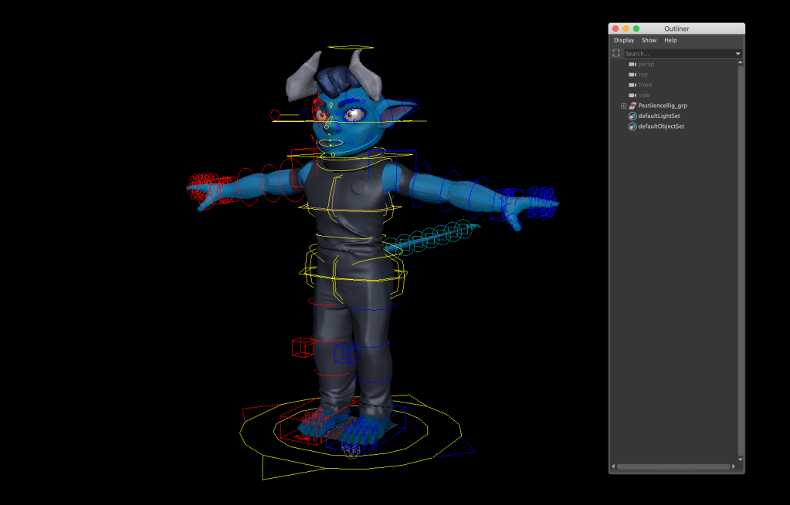Click the horizontal scrollbar right arrow
This screenshot has height=505, width=790.
734,466
